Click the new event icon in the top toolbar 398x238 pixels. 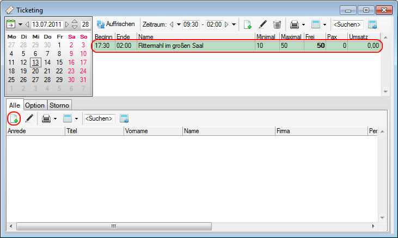pos(247,24)
